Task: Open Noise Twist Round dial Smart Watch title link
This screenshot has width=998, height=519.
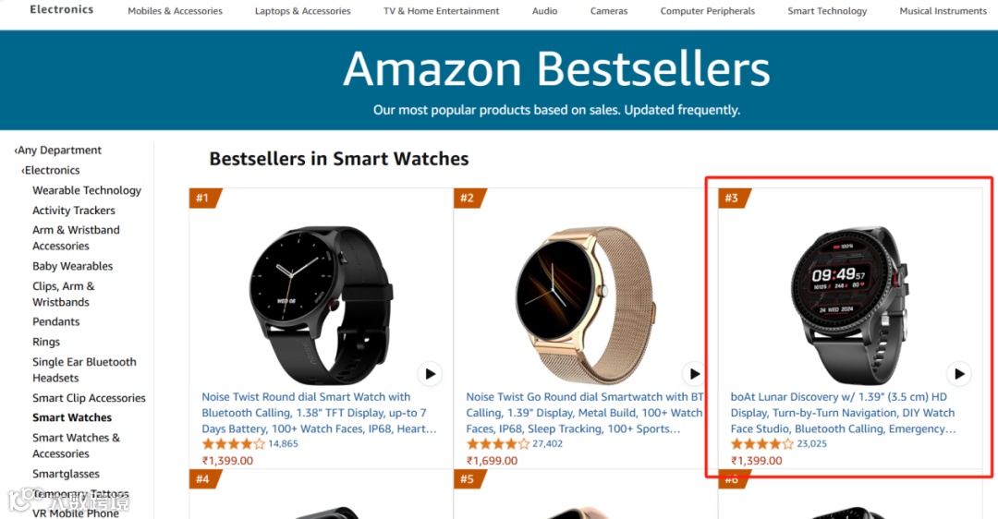Action: tap(320, 413)
